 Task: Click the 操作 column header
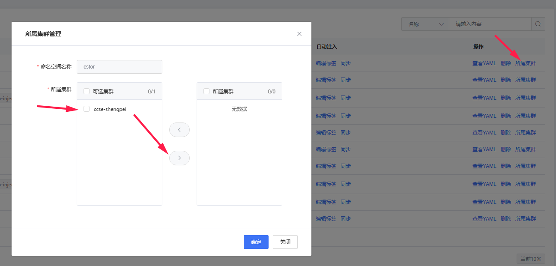[x=478, y=46]
